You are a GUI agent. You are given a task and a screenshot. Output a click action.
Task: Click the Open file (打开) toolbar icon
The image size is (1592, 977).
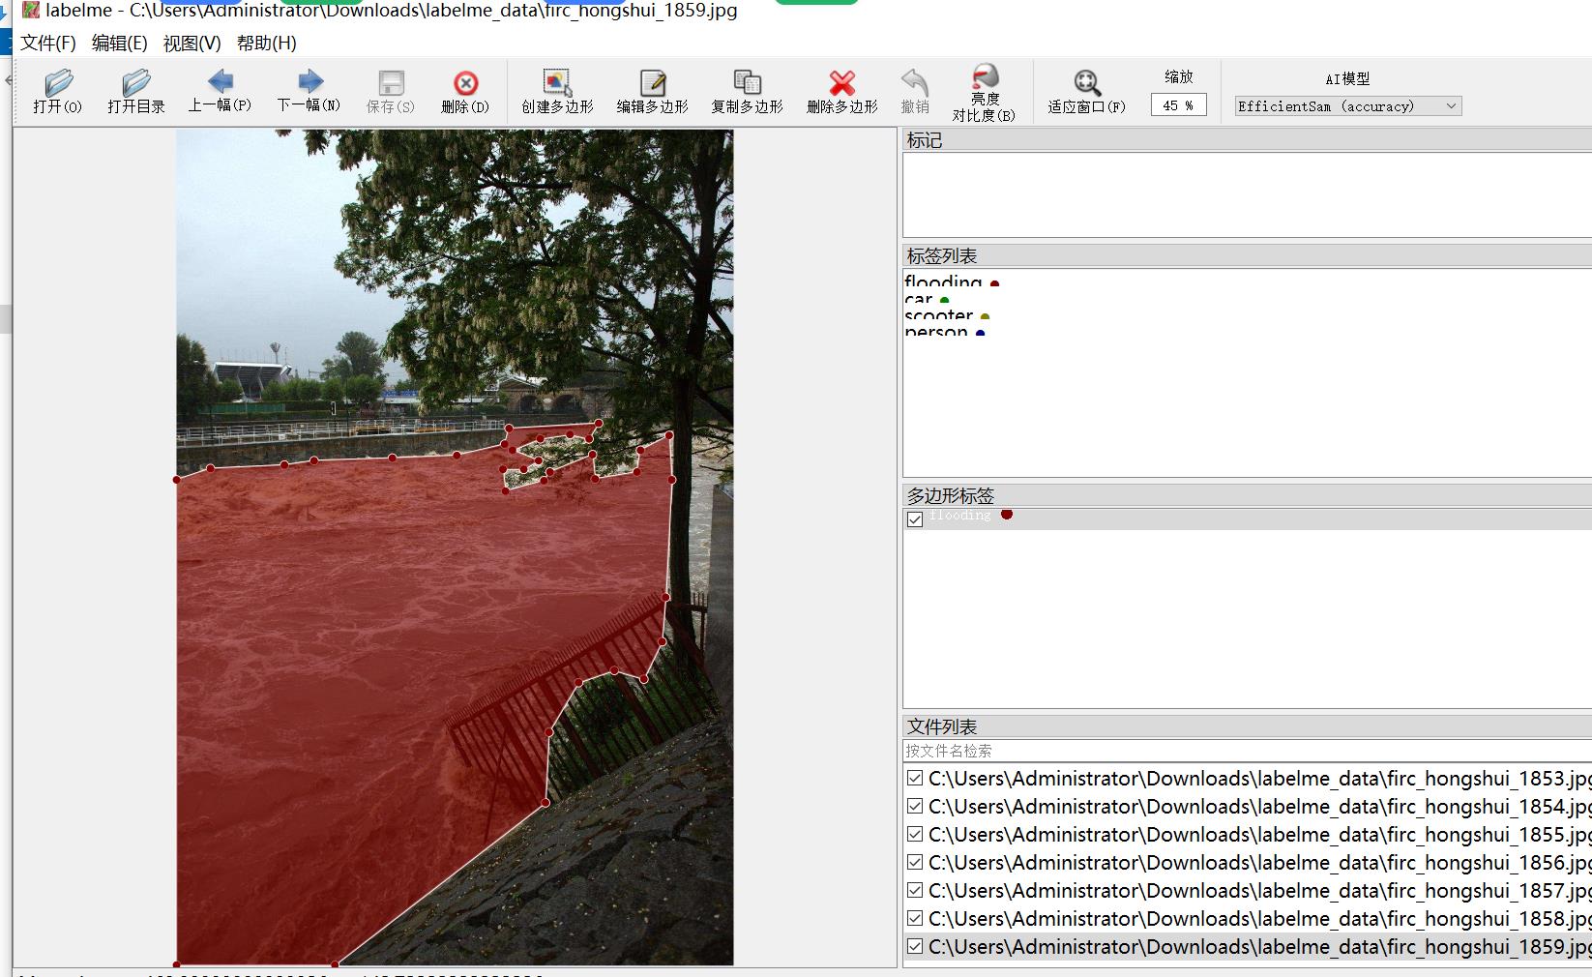click(x=58, y=91)
